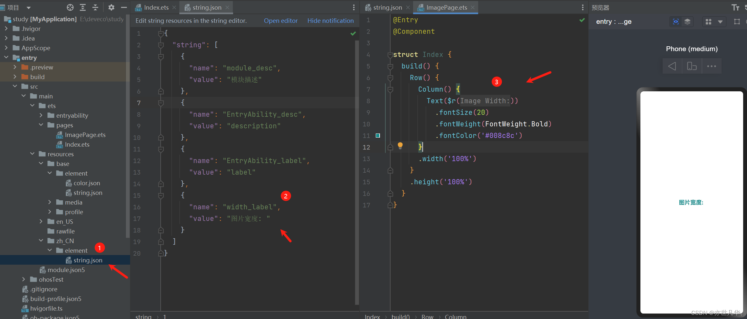This screenshot has width=747, height=319.
Task: Click the previewer back triangle button
Action: tap(672, 66)
